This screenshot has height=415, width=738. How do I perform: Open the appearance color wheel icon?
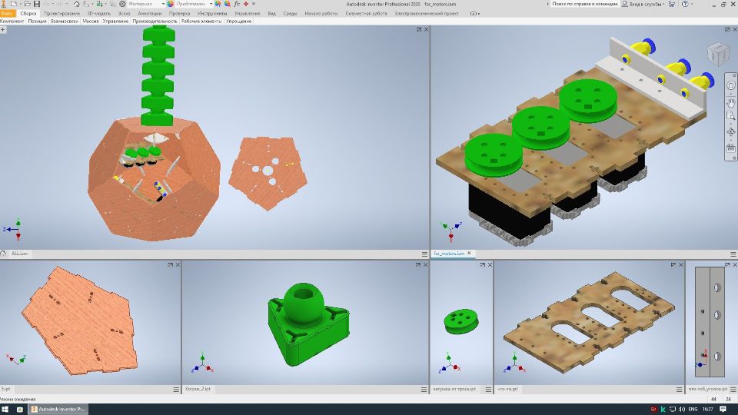(x=171, y=4)
